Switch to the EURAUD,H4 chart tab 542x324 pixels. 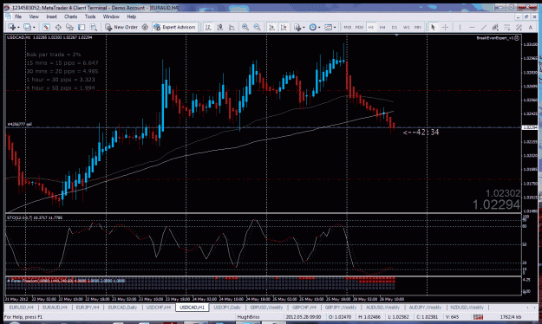point(55,307)
